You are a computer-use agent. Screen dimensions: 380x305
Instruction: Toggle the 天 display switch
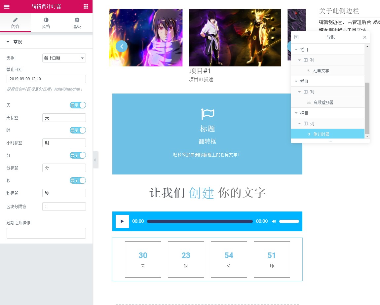coord(78,105)
